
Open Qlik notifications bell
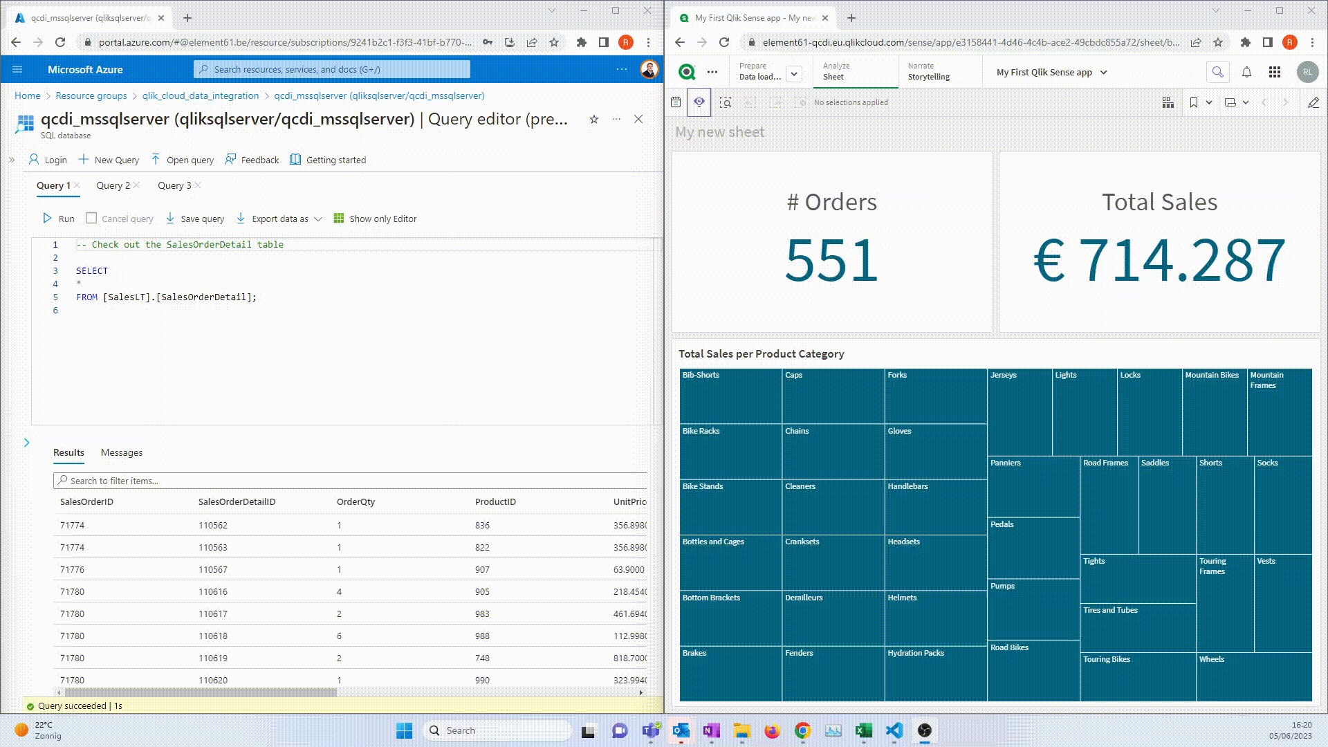coord(1246,72)
